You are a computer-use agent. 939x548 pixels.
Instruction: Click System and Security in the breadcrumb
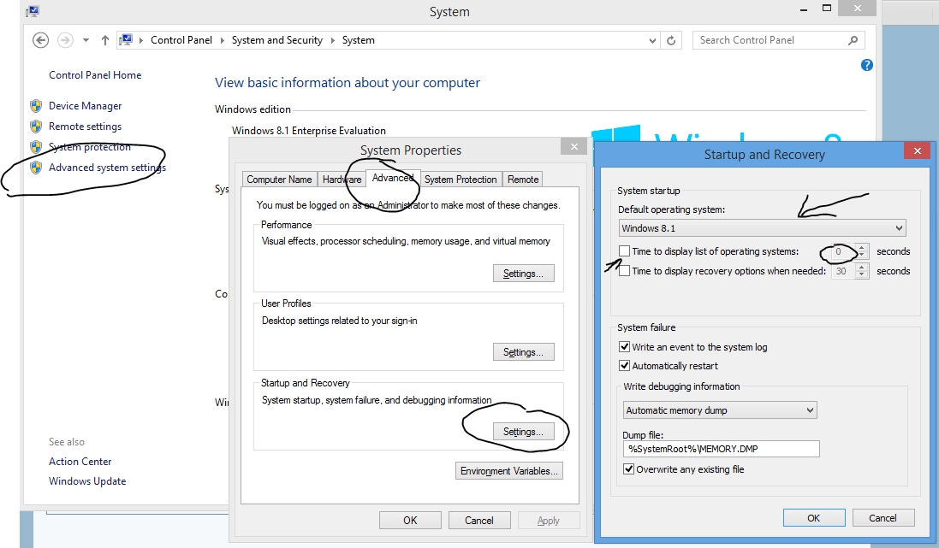pos(277,40)
